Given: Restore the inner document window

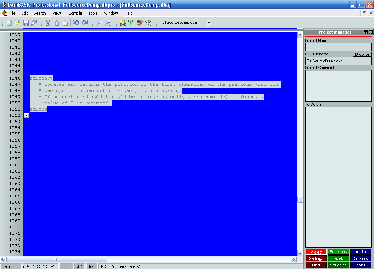Looking at the screenshot, I should click(364, 13).
